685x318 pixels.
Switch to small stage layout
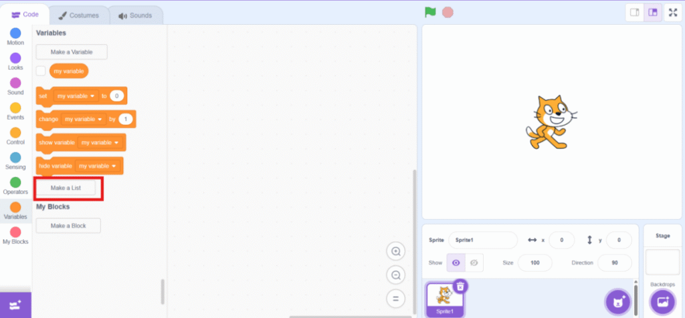click(x=634, y=13)
